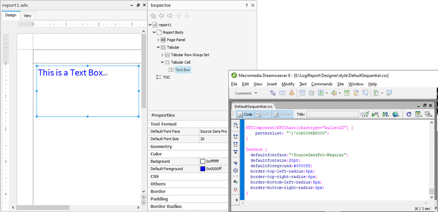Click the Templates icon in Insert bar
Image resolution: width=438 pixels, height=212 pixels.
376,93
